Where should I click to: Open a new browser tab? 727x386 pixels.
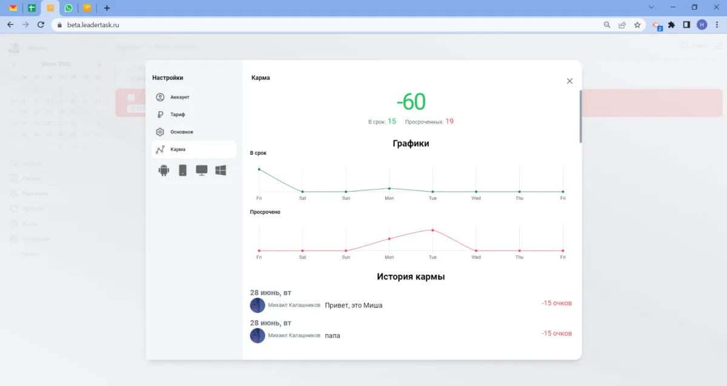pos(107,8)
